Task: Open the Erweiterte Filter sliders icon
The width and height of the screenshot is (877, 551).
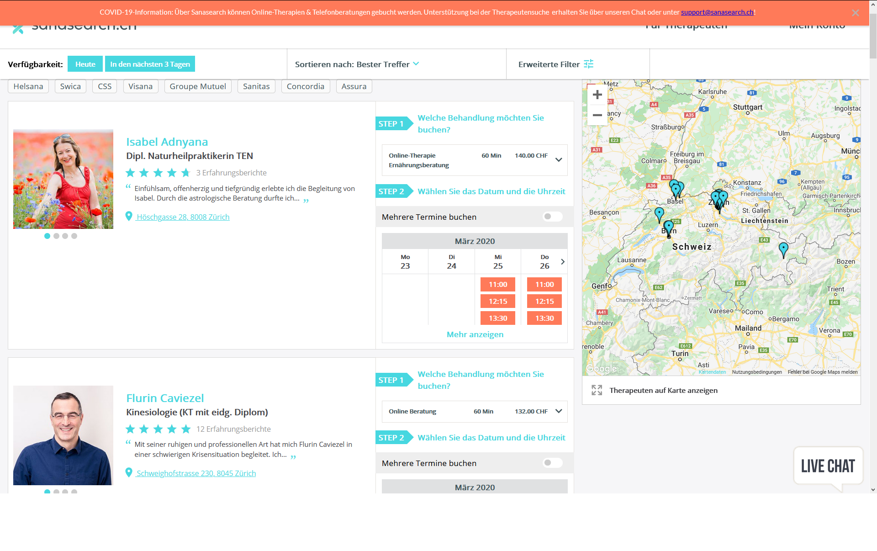Action: coord(589,64)
